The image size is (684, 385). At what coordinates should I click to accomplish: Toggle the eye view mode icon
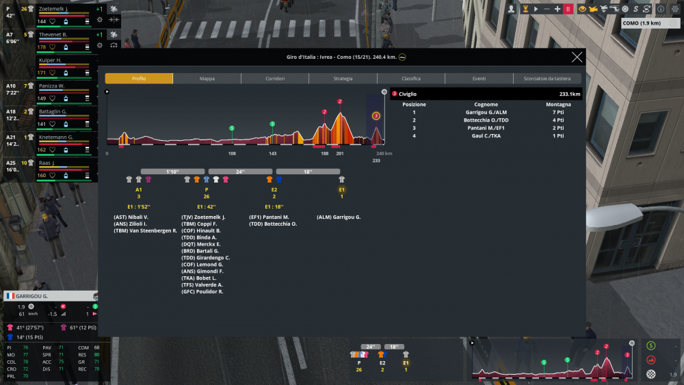582,9
